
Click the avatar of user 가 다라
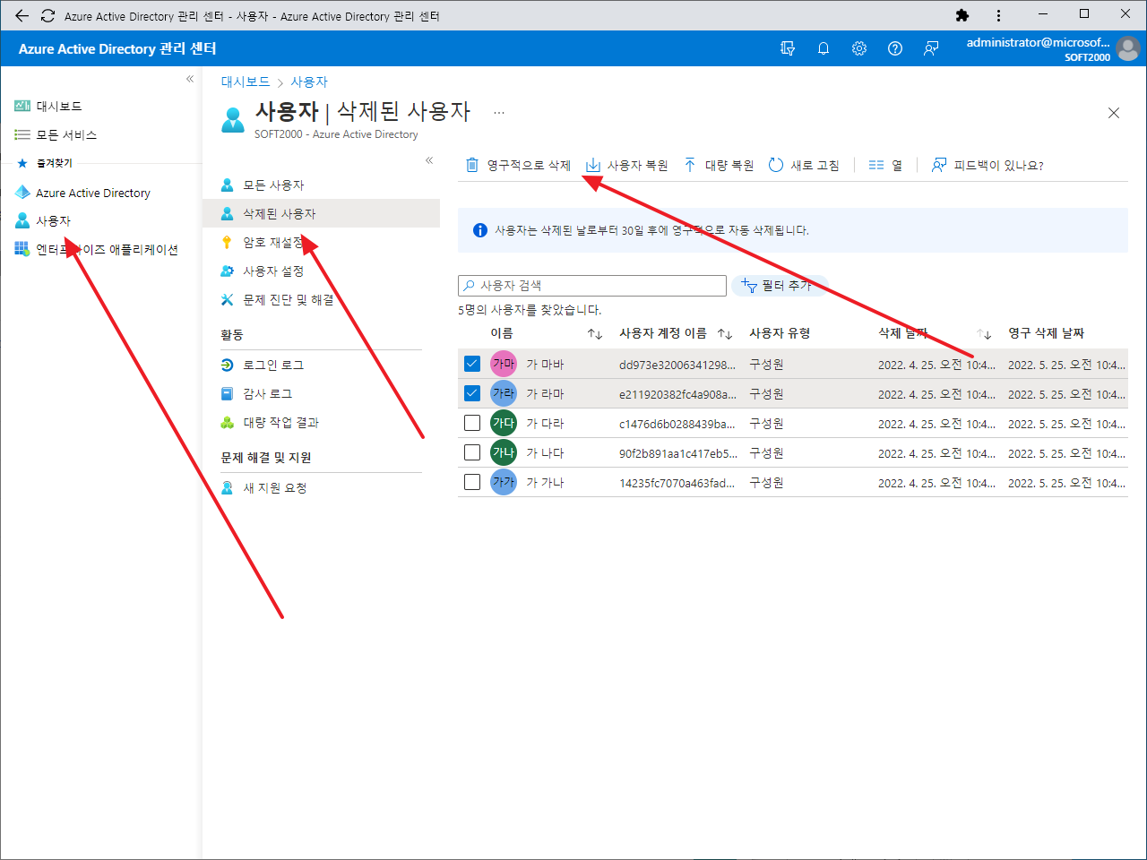coord(504,423)
